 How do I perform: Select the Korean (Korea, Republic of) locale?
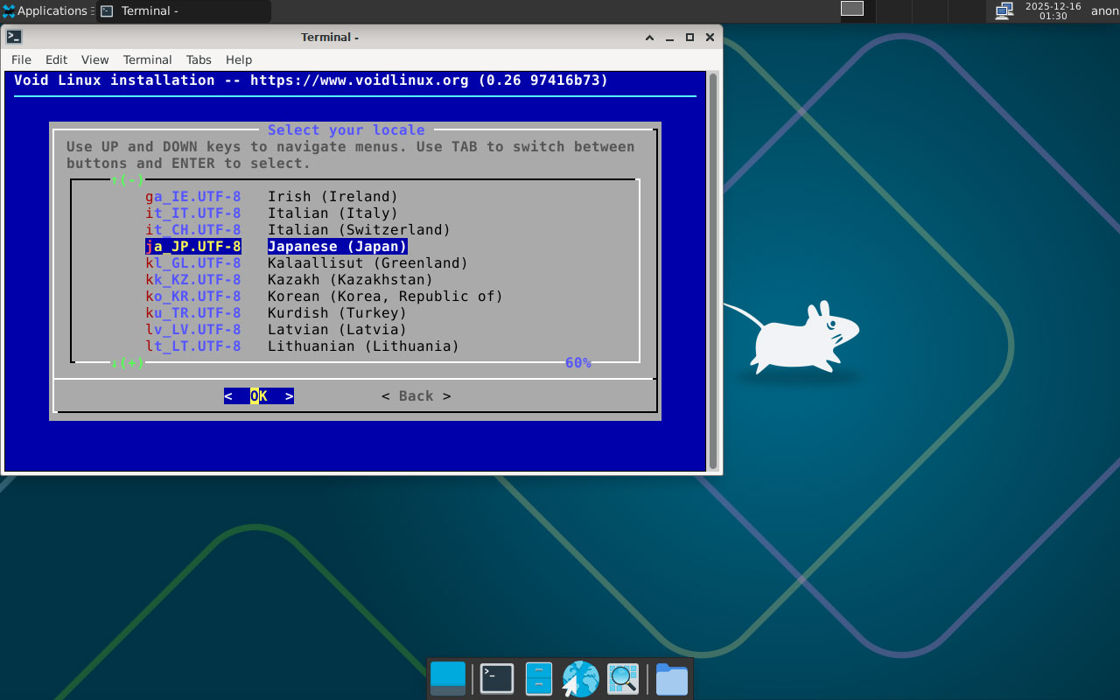click(x=385, y=297)
